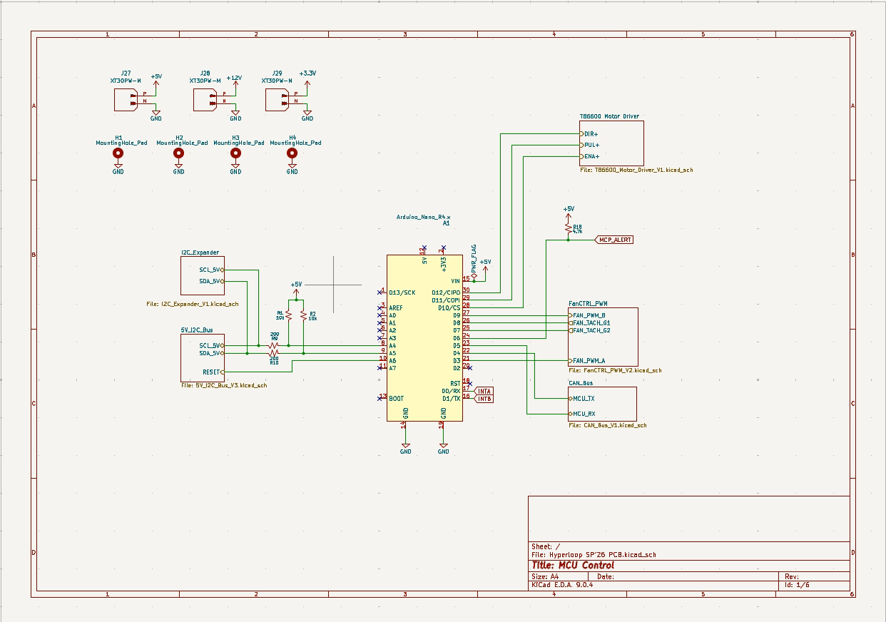Viewport: 886px width, 622px height.
Task: Click the FAN_PWM_A sheet pin
Action: click(587, 361)
